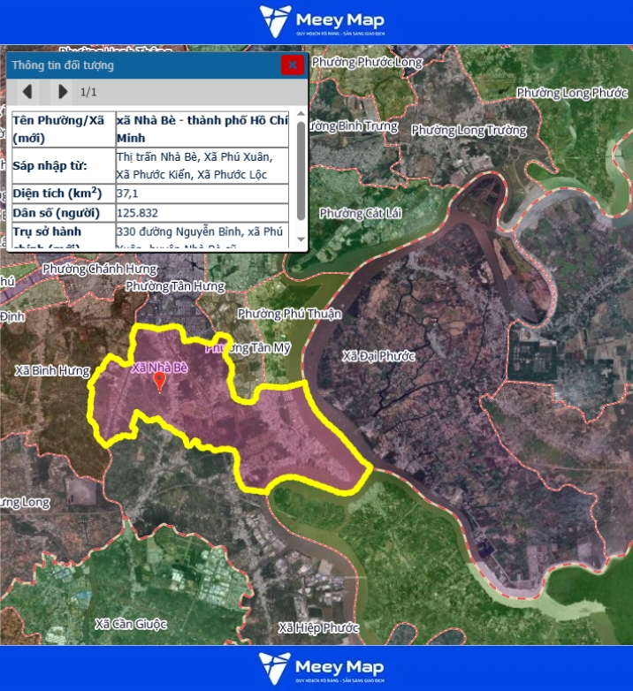Select the Xã Hiệp Phước map label
This screenshot has height=691, width=633.
[318, 627]
